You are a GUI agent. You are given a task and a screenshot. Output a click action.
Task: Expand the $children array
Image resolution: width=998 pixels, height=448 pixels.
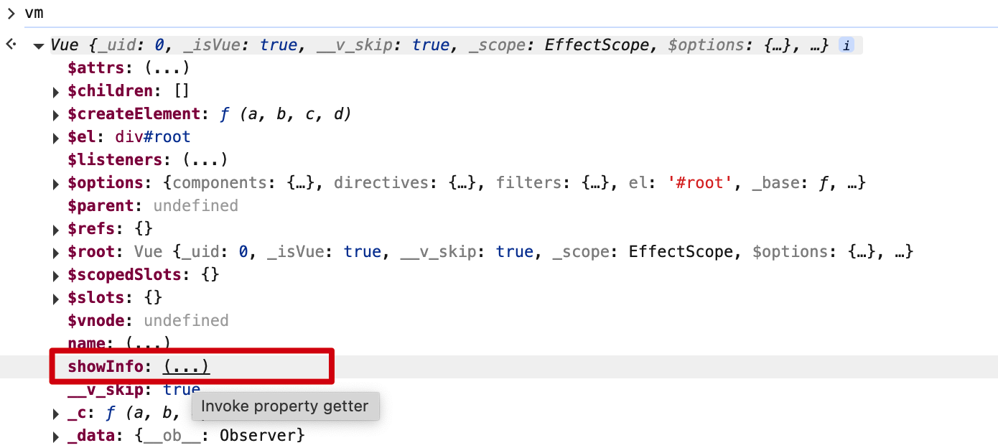[56, 92]
